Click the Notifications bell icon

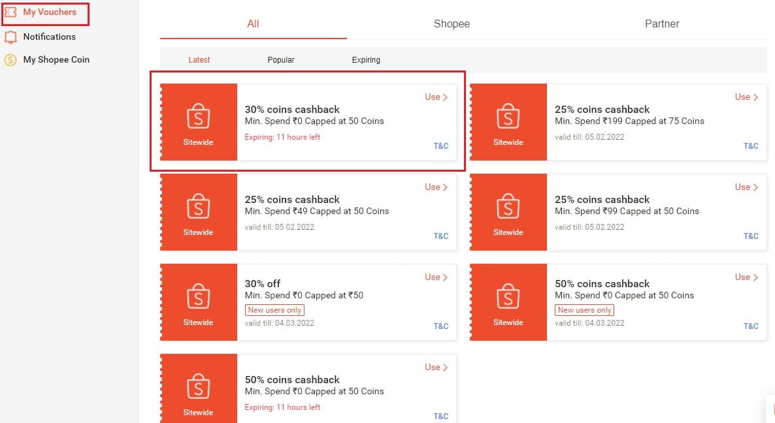click(x=10, y=37)
